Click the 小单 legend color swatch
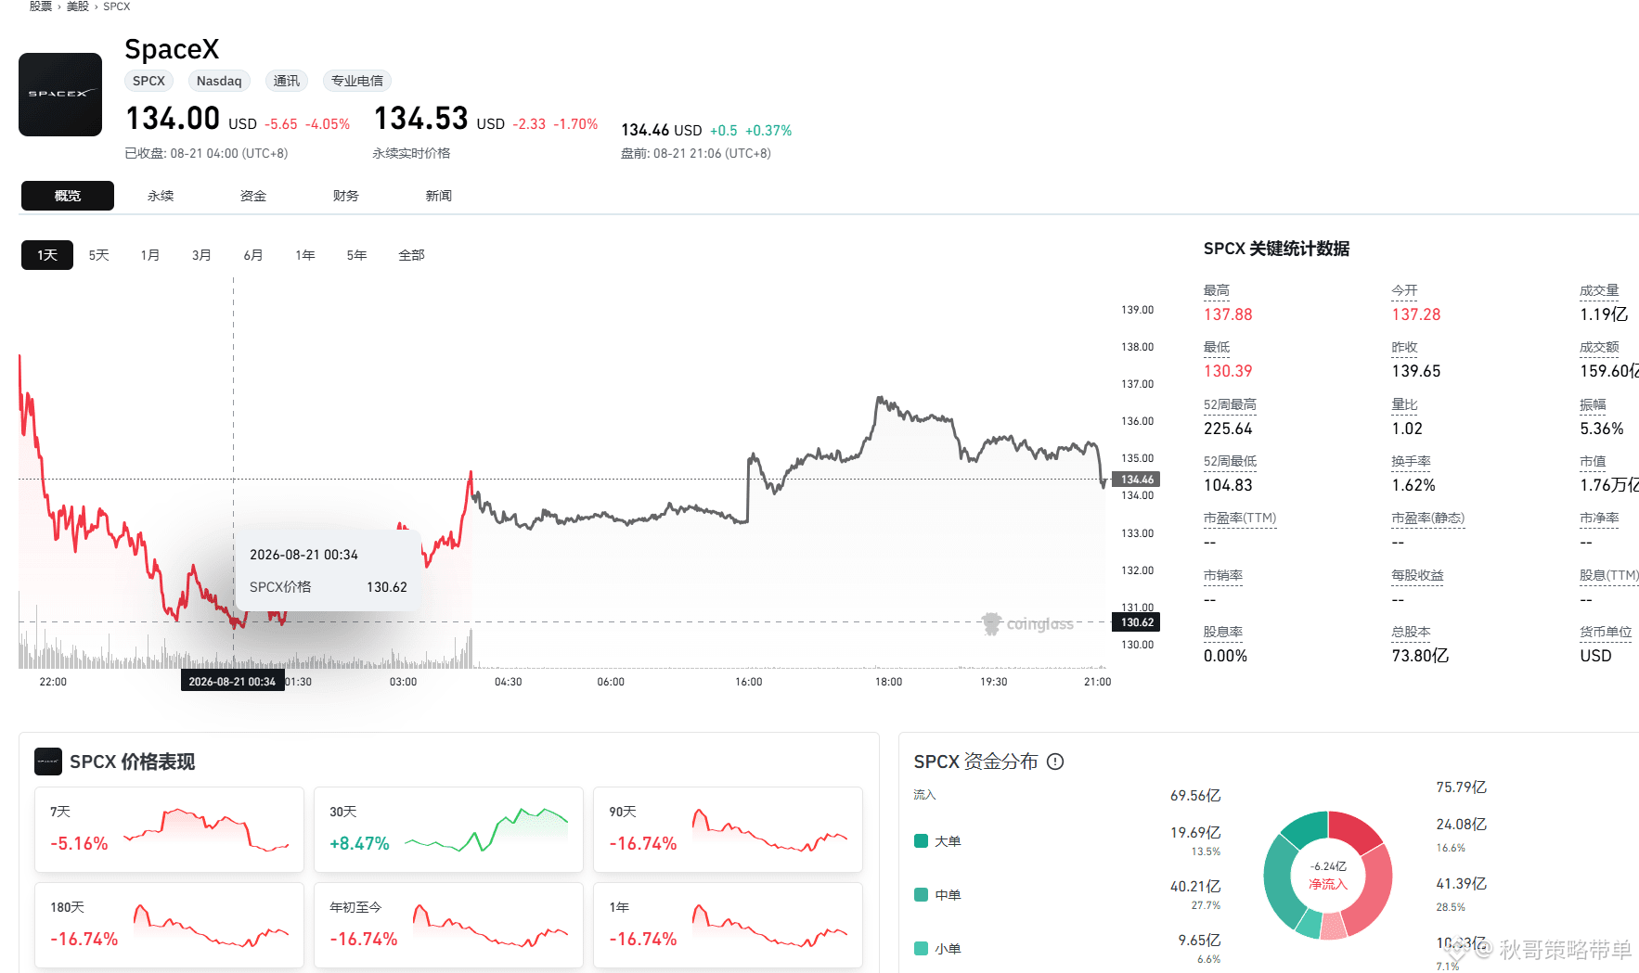 pyautogui.click(x=921, y=949)
